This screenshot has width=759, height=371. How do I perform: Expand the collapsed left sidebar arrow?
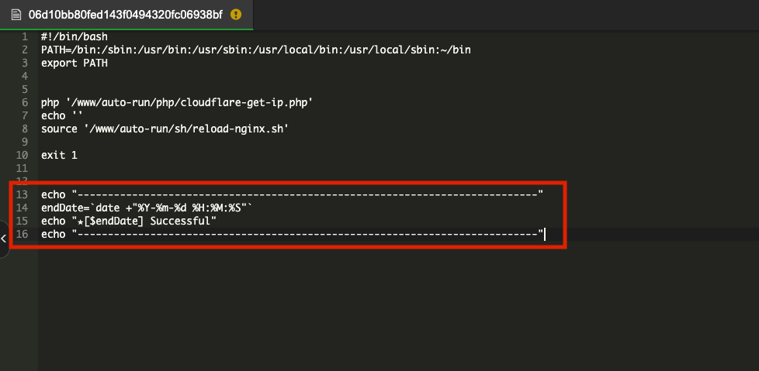pos(4,239)
